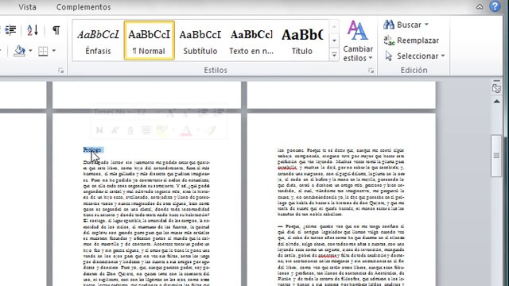Apply the Subtítulo style
Screen dimensions: 509x286
click(200, 41)
